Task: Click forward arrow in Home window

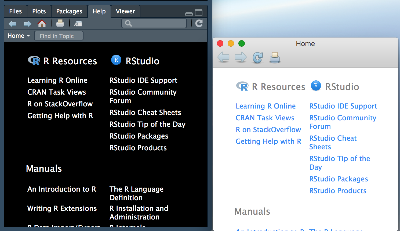Action: pyautogui.click(x=241, y=57)
